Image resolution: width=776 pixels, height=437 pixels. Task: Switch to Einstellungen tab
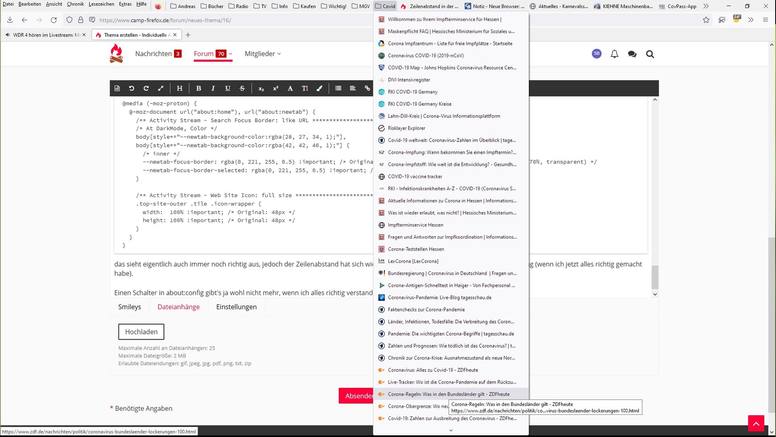coord(236,307)
